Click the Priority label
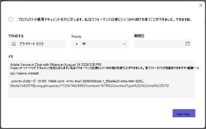206x129 pixels. tap(76, 37)
